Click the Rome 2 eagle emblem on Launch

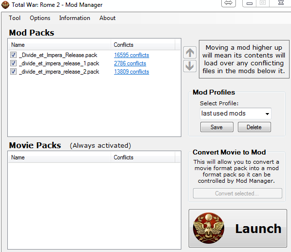pos(209,228)
